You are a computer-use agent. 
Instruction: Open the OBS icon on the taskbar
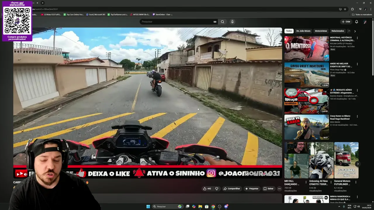click(219, 206)
